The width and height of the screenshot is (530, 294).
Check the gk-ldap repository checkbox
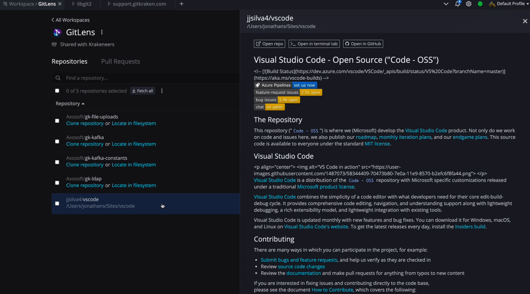point(57,183)
